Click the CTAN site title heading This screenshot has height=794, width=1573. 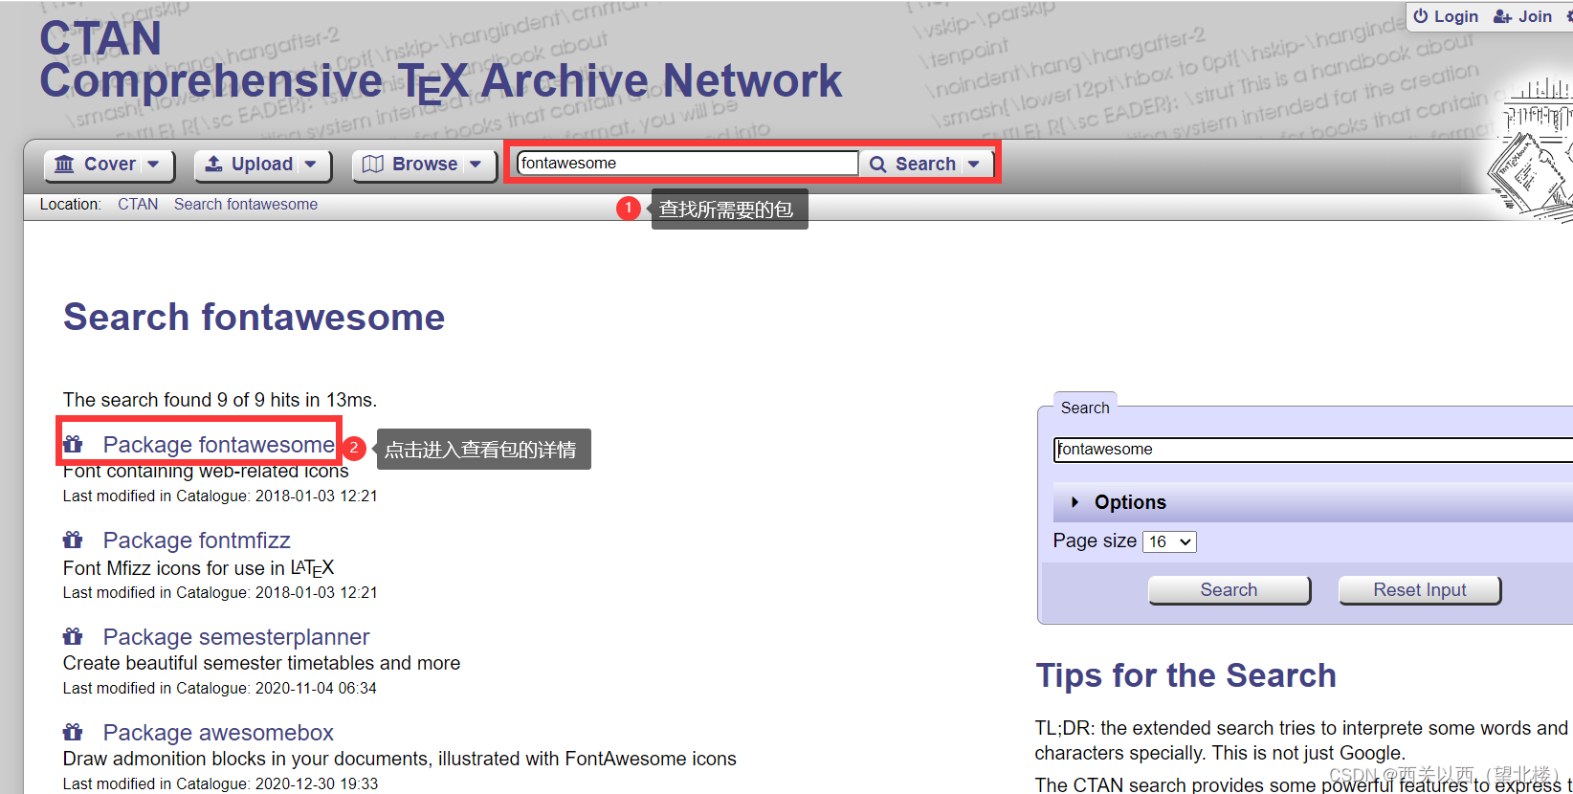click(440, 59)
